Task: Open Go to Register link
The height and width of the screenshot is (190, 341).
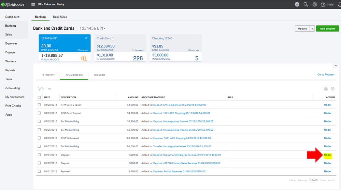Action: click(326, 75)
